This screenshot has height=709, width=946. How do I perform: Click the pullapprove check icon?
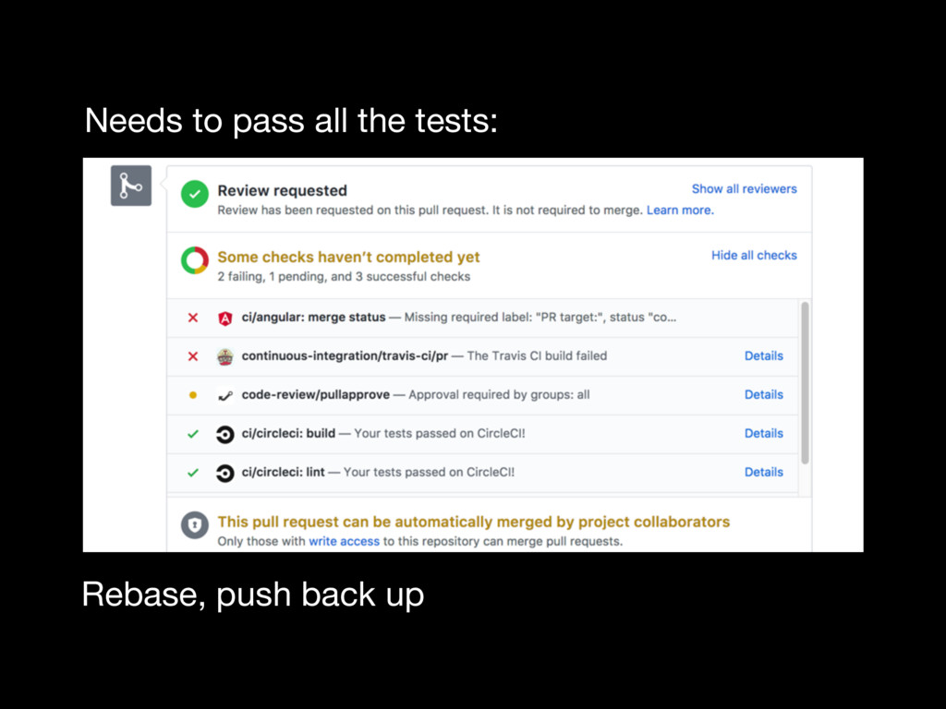(x=224, y=395)
